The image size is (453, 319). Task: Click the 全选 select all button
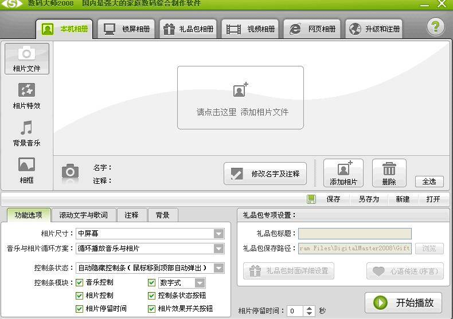click(x=429, y=182)
